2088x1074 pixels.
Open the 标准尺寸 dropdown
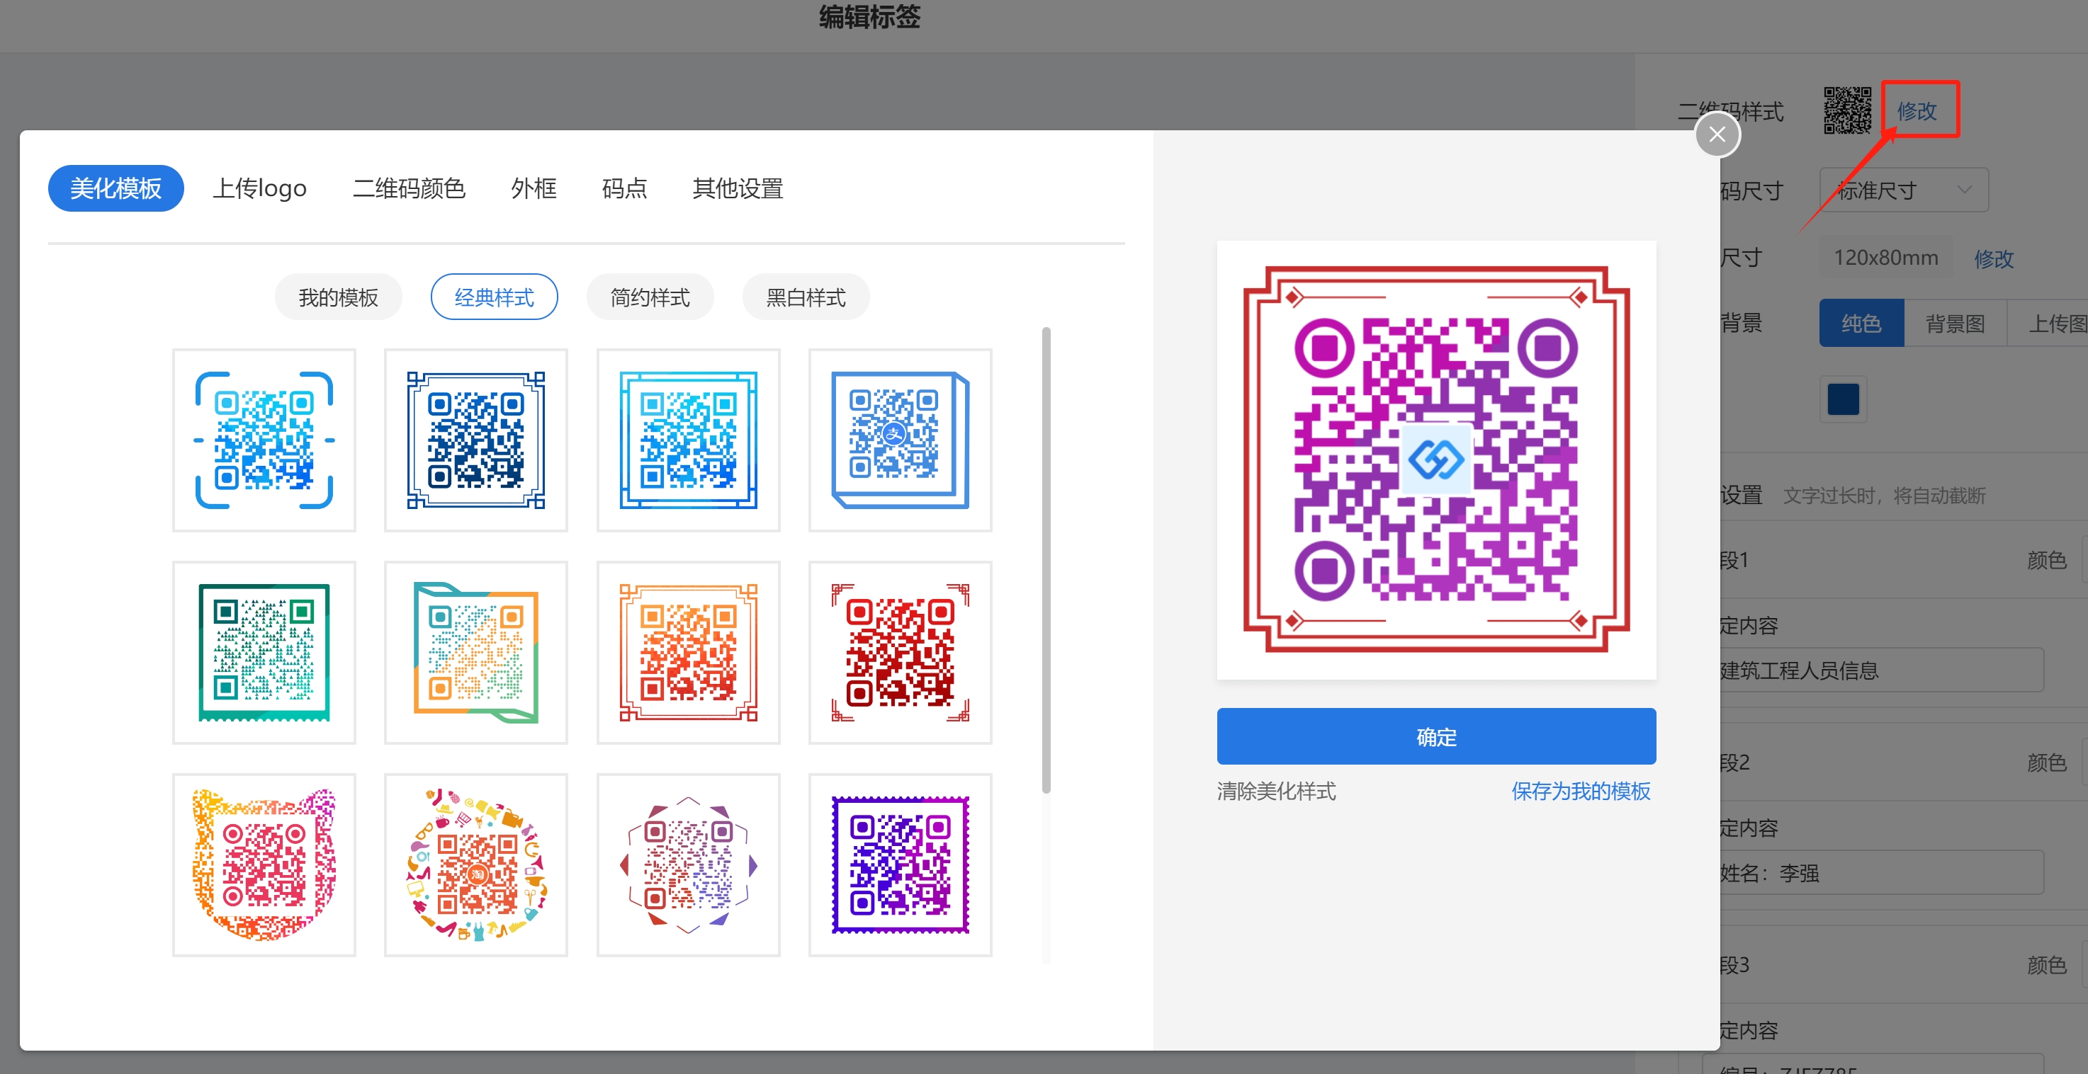point(1903,190)
